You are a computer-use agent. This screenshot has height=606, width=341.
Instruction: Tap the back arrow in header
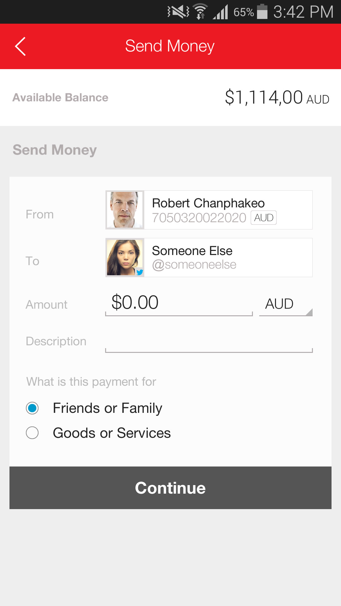point(21,46)
